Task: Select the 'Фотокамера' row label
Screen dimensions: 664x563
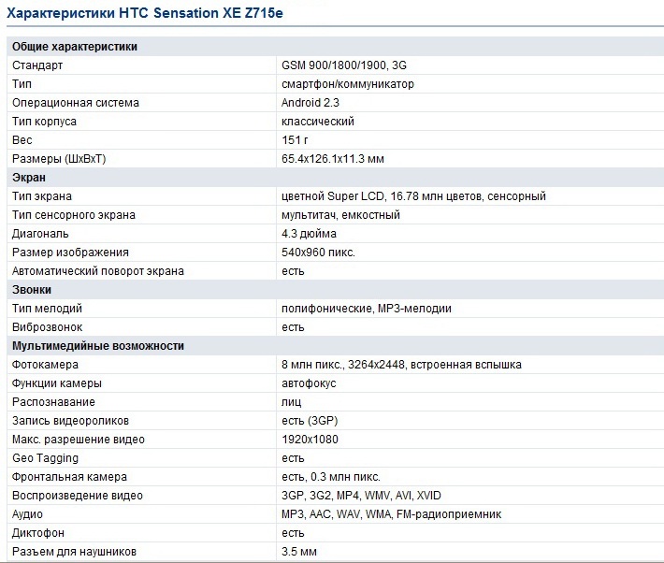Action: point(45,365)
